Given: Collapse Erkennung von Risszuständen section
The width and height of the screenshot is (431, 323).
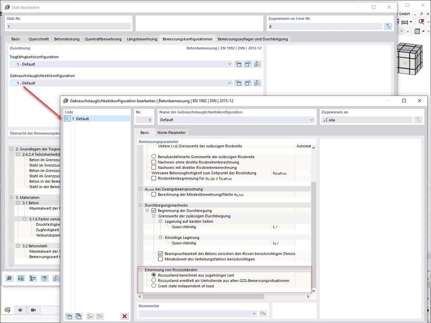Looking at the screenshot, I should click(x=140, y=270).
